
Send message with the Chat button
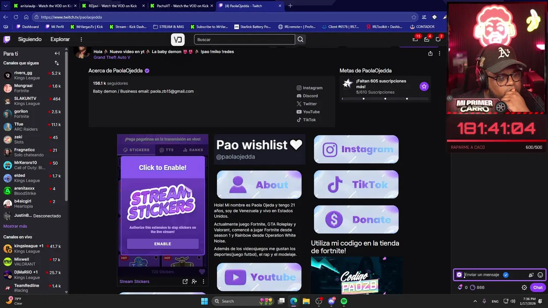(x=538, y=287)
